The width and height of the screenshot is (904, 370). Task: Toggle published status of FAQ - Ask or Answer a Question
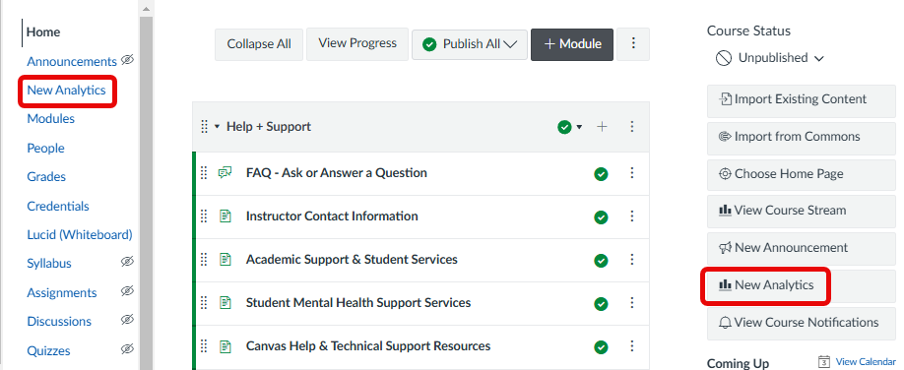[x=601, y=173]
